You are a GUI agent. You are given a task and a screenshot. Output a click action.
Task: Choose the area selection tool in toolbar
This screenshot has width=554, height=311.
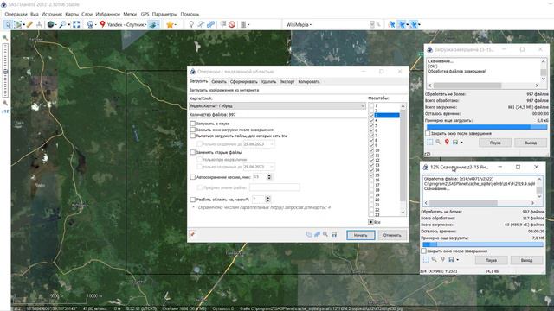[17, 24]
